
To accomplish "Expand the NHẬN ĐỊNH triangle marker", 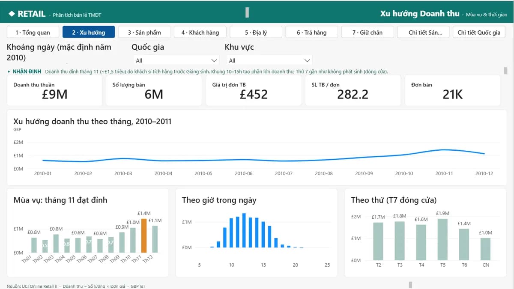I will click(9, 72).
